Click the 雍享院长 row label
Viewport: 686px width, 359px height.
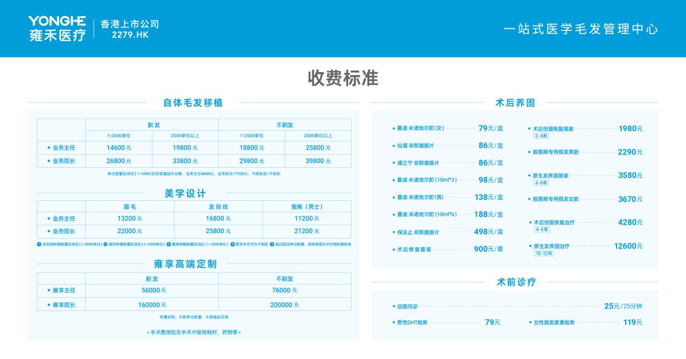(63, 304)
